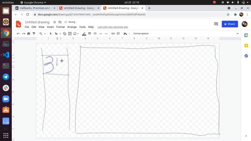The image size is (251, 141).
Task: Select the Text box tool
Action: [x=70, y=34]
